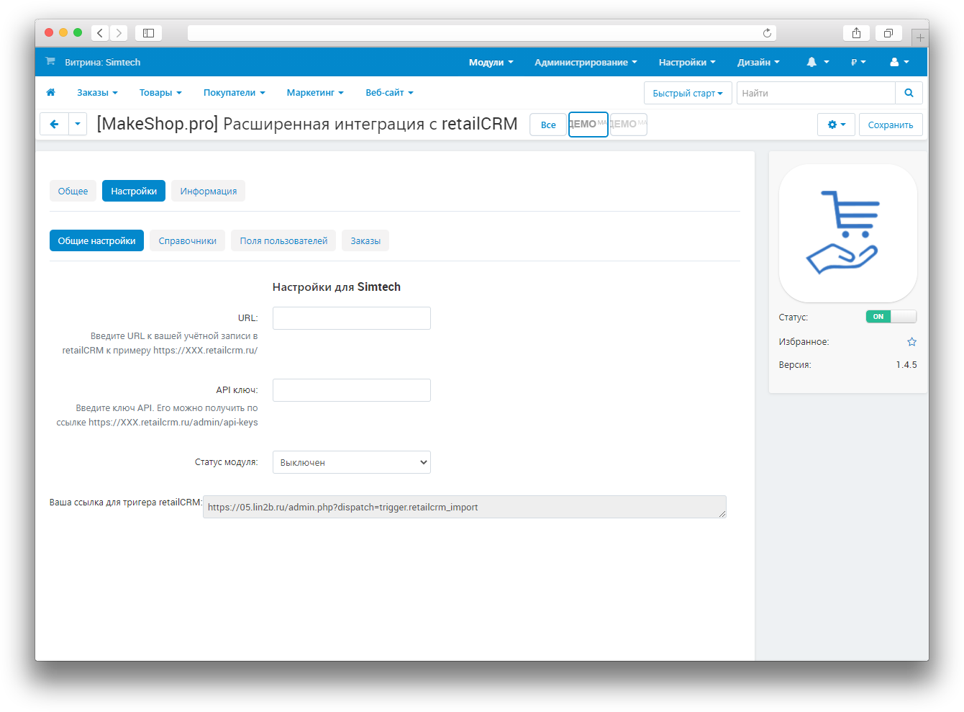Focus the API ключ input field
This screenshot has width=964, height=712.
[x=351, y=390]
